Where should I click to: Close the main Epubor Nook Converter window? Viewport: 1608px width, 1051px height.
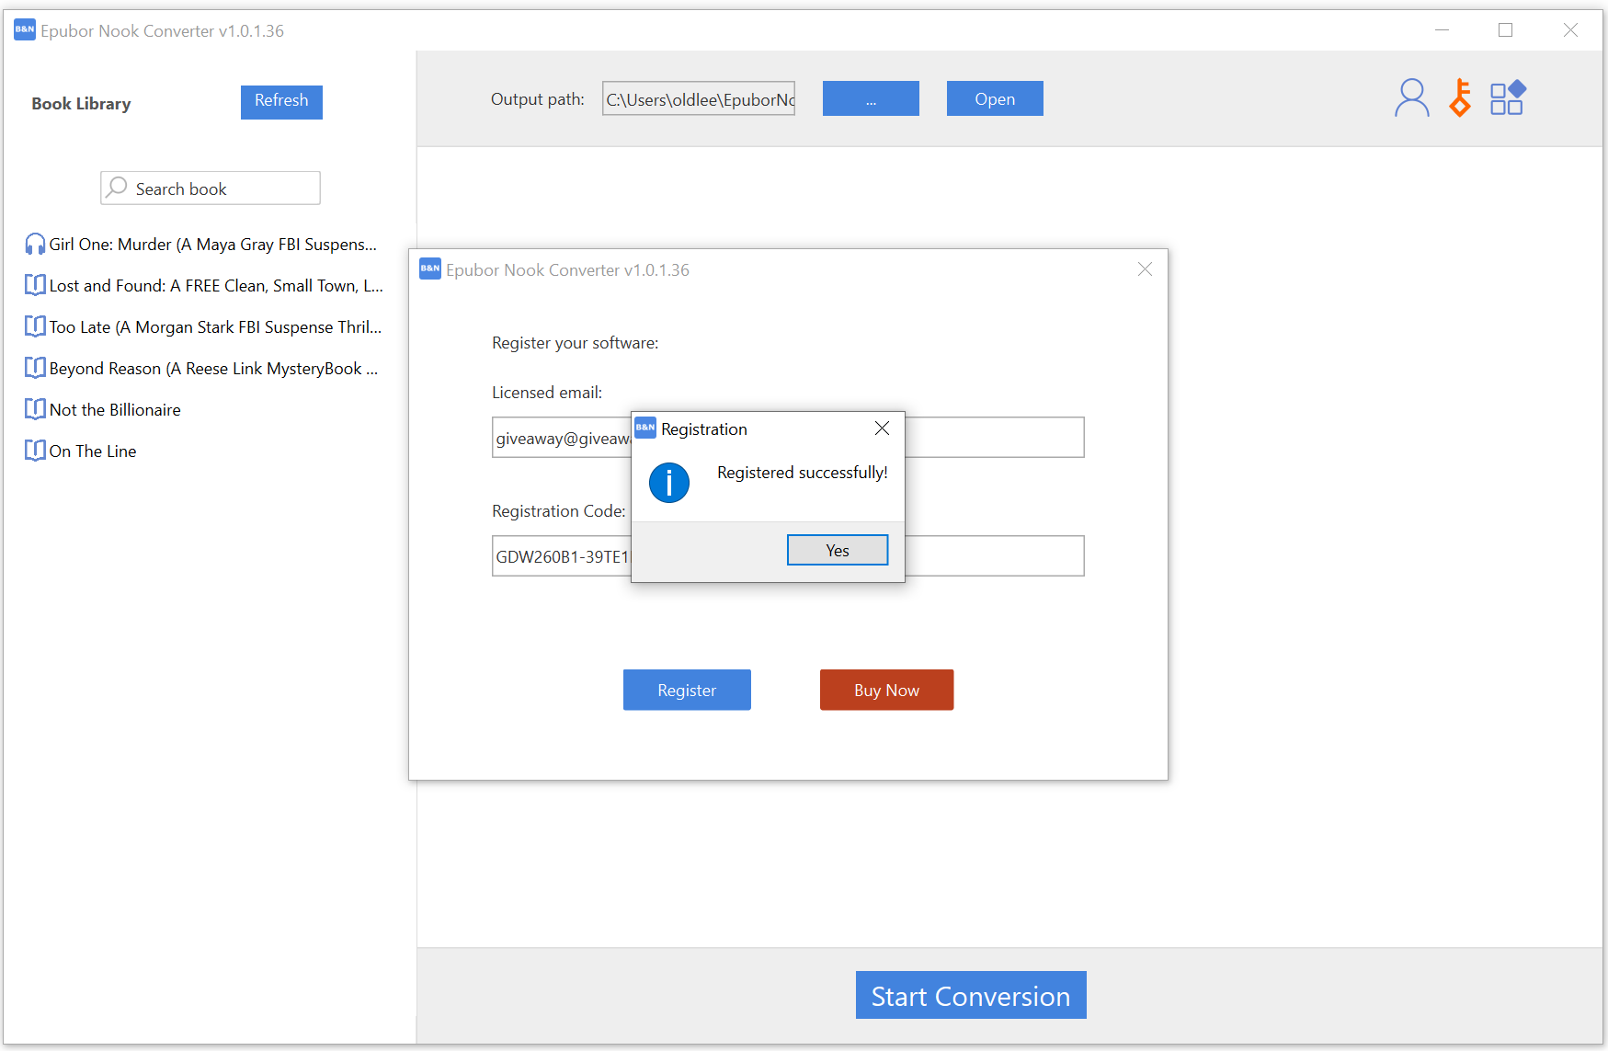tap(1570, 30)
